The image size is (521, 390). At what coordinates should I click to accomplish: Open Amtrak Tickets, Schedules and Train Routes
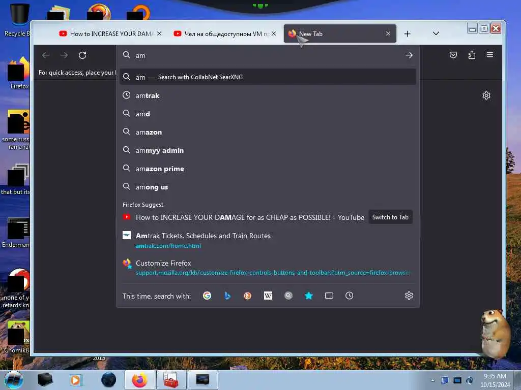268,240
